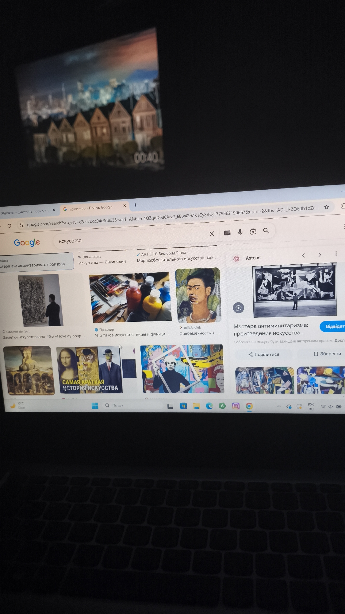Open artlab.club 'Современность' caption link
Image resolution: width=345 pixels, height=614 pixels.
tap(200, 333)
